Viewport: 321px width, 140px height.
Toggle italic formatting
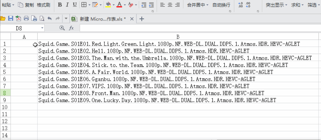pyautogui.click(x=68, y=5)
